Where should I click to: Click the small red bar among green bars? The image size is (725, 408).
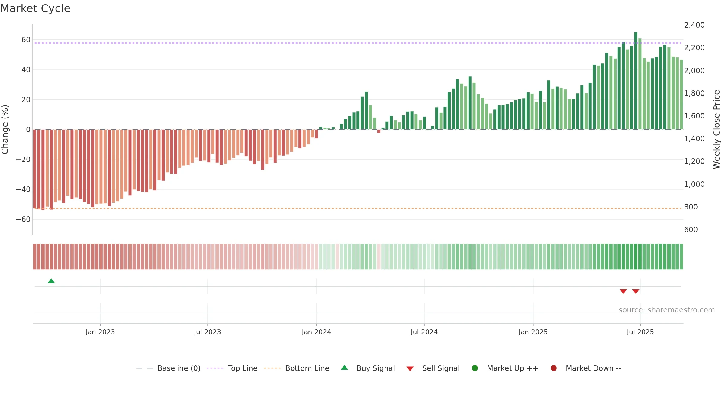[379, 131]
